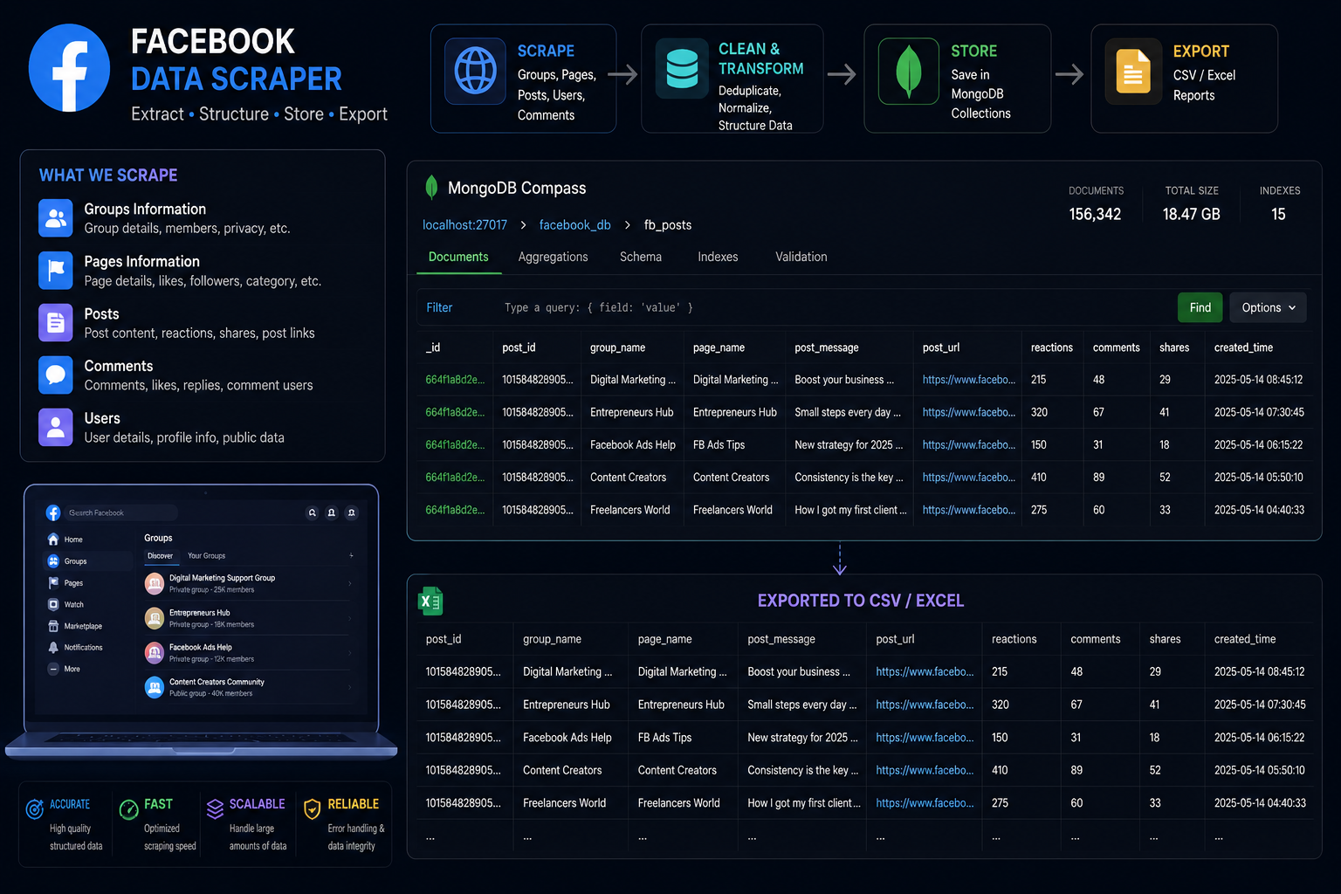Open Marketplace in the laptop sidebar

click(74, 626)
